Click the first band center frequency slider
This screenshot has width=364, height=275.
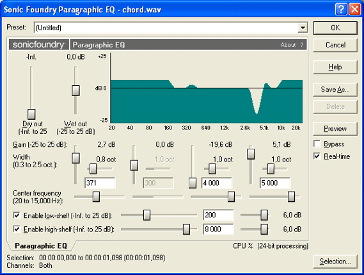point(96,197)
